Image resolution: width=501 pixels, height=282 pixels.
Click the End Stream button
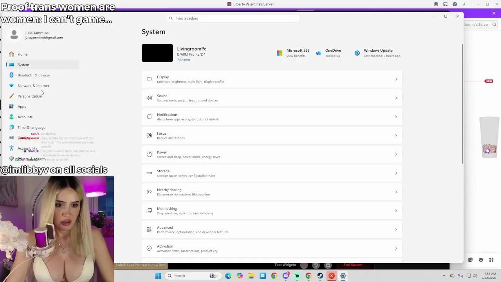click(x=353, y=265)
